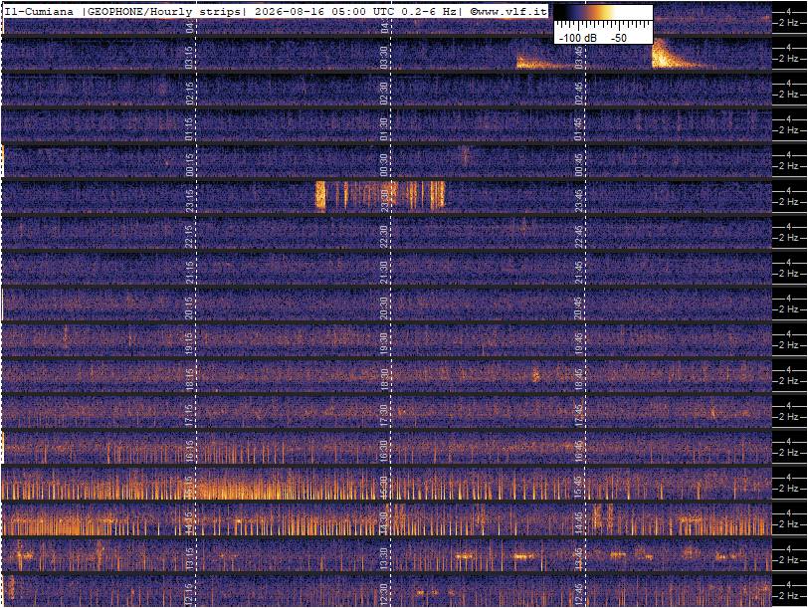Click the 18:15 time label
The image size is (808, 608).
tap(189, 380)
